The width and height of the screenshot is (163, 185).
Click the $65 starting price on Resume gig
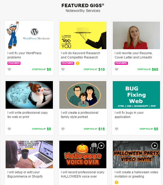pos(155,69)
